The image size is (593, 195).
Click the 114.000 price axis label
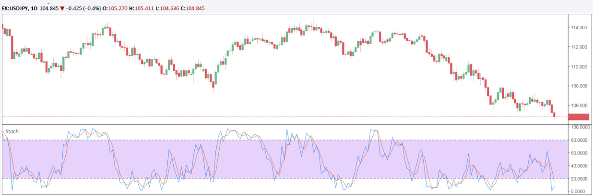[579, 28]
